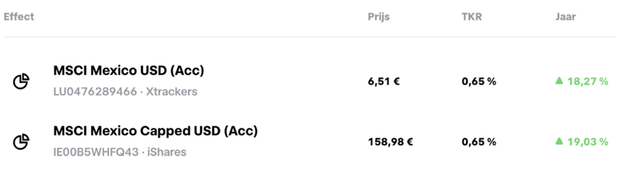Screen dimensions: 621x169
Task: Open MSCI Mexico USD (Acc) fund
Action: 129,71
